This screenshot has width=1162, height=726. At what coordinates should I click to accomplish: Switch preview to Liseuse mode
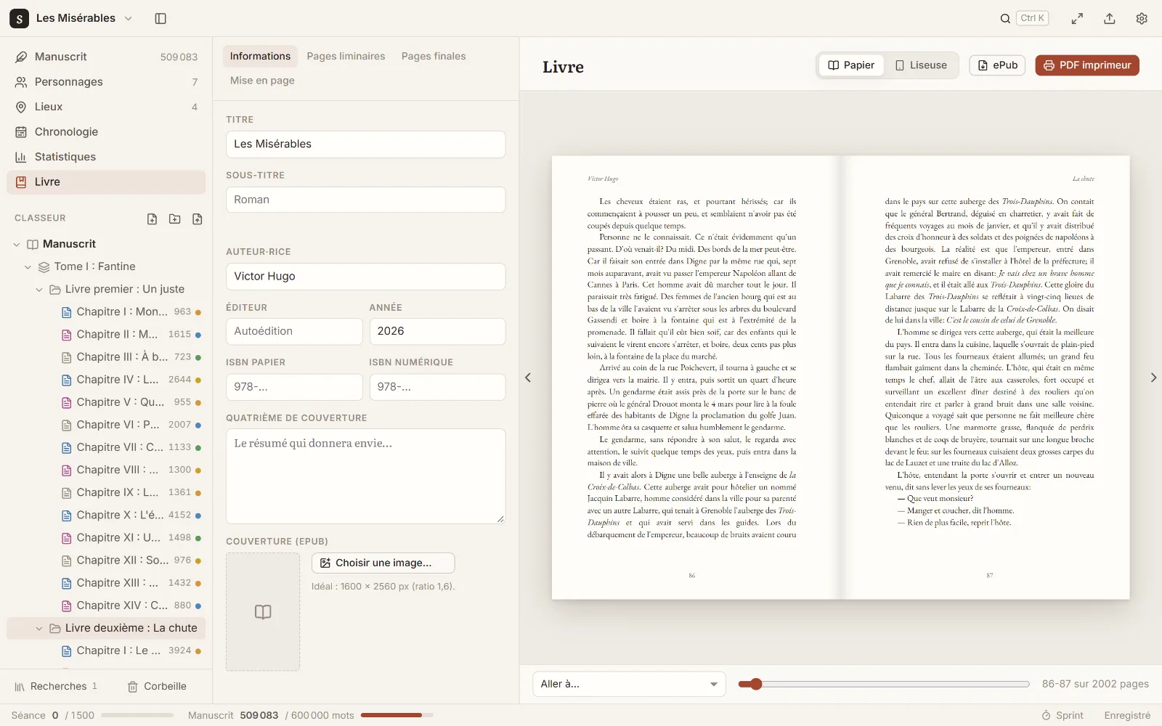[x=921, y=65]
